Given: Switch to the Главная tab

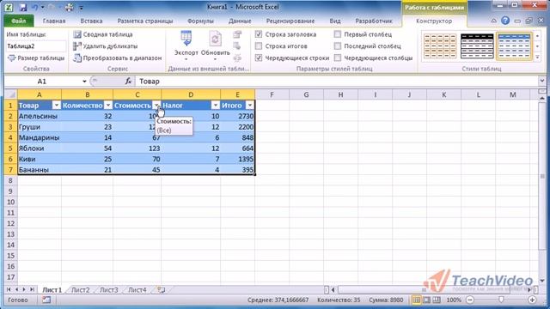Looking at the screenshot, I should click(54, 21).
